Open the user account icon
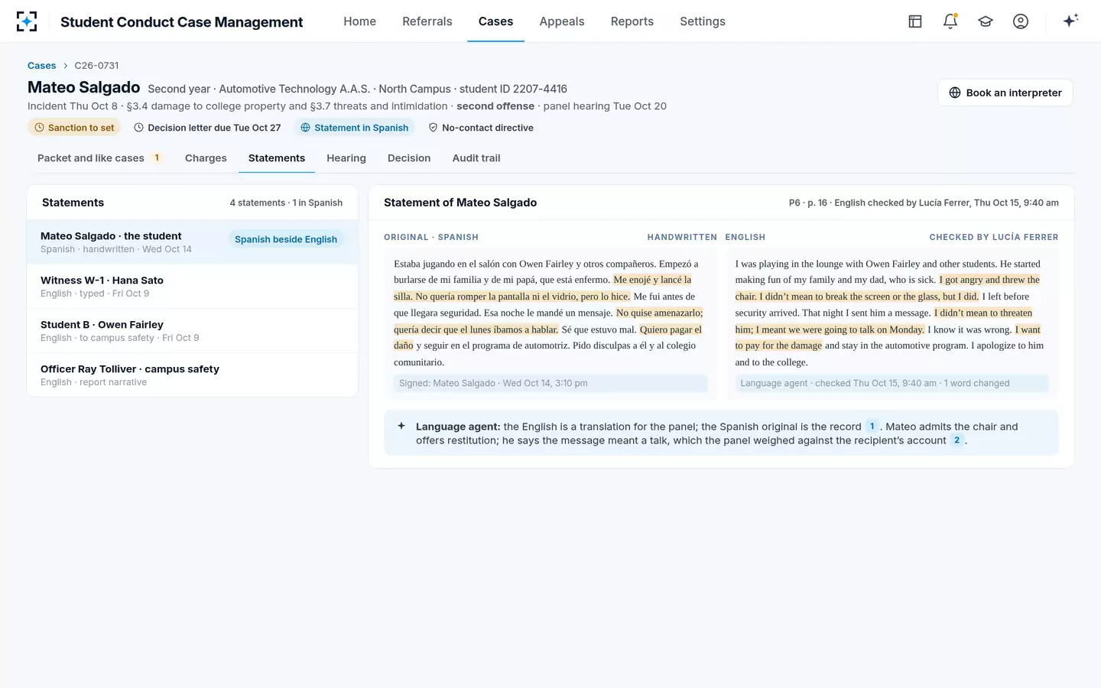Viewport: 1101px width, 688px height. pyautogui.click(x=1021, y=21)
